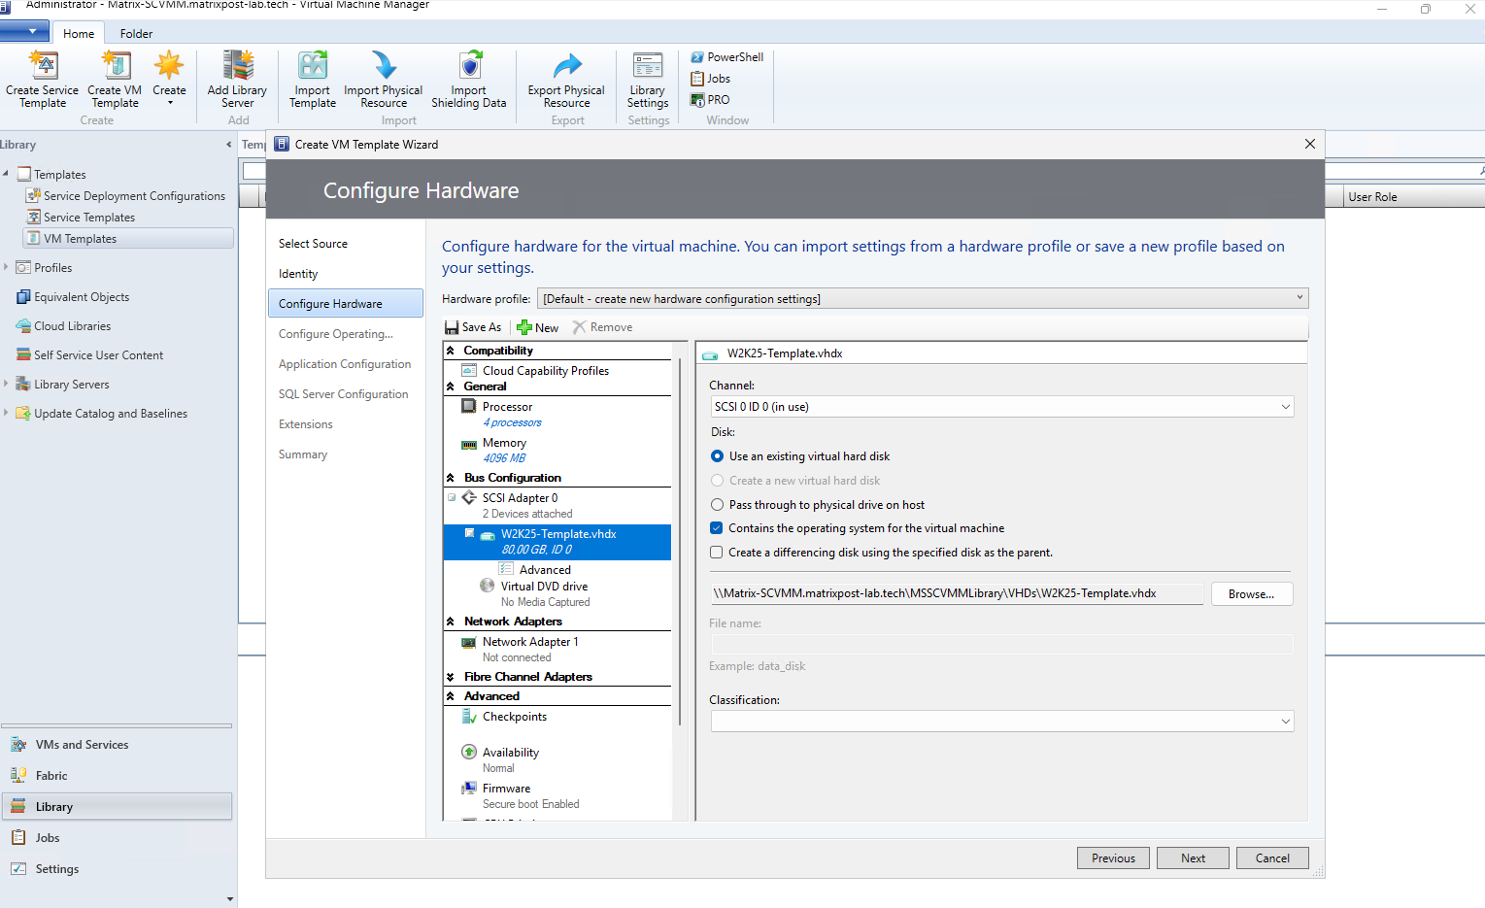Switch to the Folder ribbon tab
1485x908 pixels.
click(136, 33)
